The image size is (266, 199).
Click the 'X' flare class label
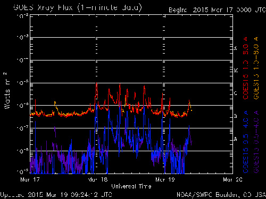click(x=236, y=48)
